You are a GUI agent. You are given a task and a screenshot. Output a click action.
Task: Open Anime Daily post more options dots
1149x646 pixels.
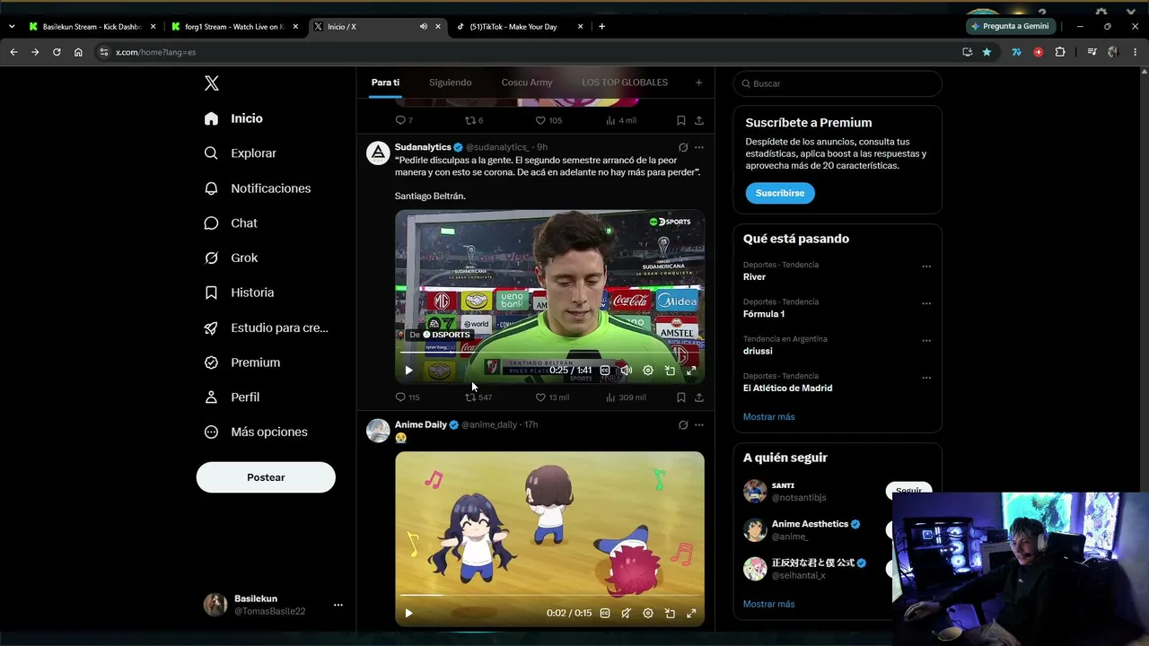click(x=699, y=425)
